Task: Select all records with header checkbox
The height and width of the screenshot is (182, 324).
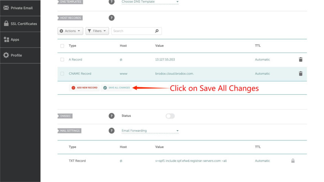Action: 62,46
